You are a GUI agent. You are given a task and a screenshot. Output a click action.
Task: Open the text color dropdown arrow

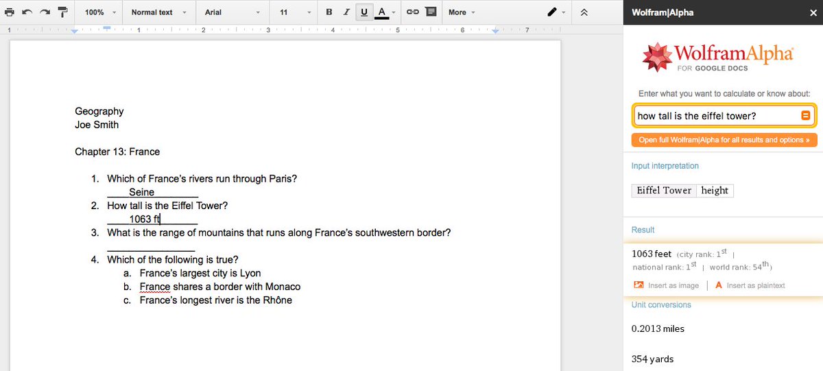tap(394, 12)
